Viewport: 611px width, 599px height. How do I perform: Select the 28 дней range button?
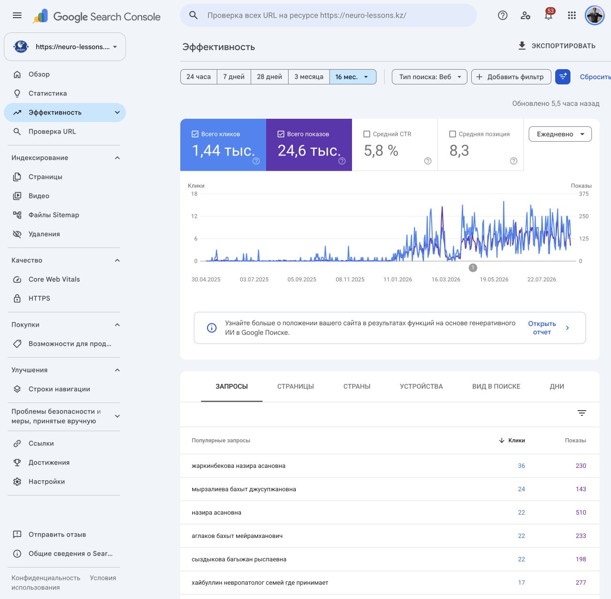[269, 77]
